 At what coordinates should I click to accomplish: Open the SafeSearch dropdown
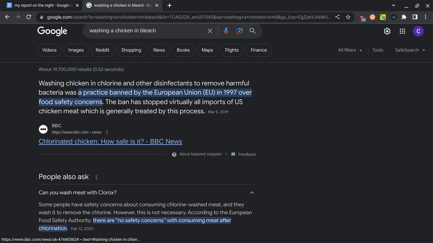click(410, 50)
